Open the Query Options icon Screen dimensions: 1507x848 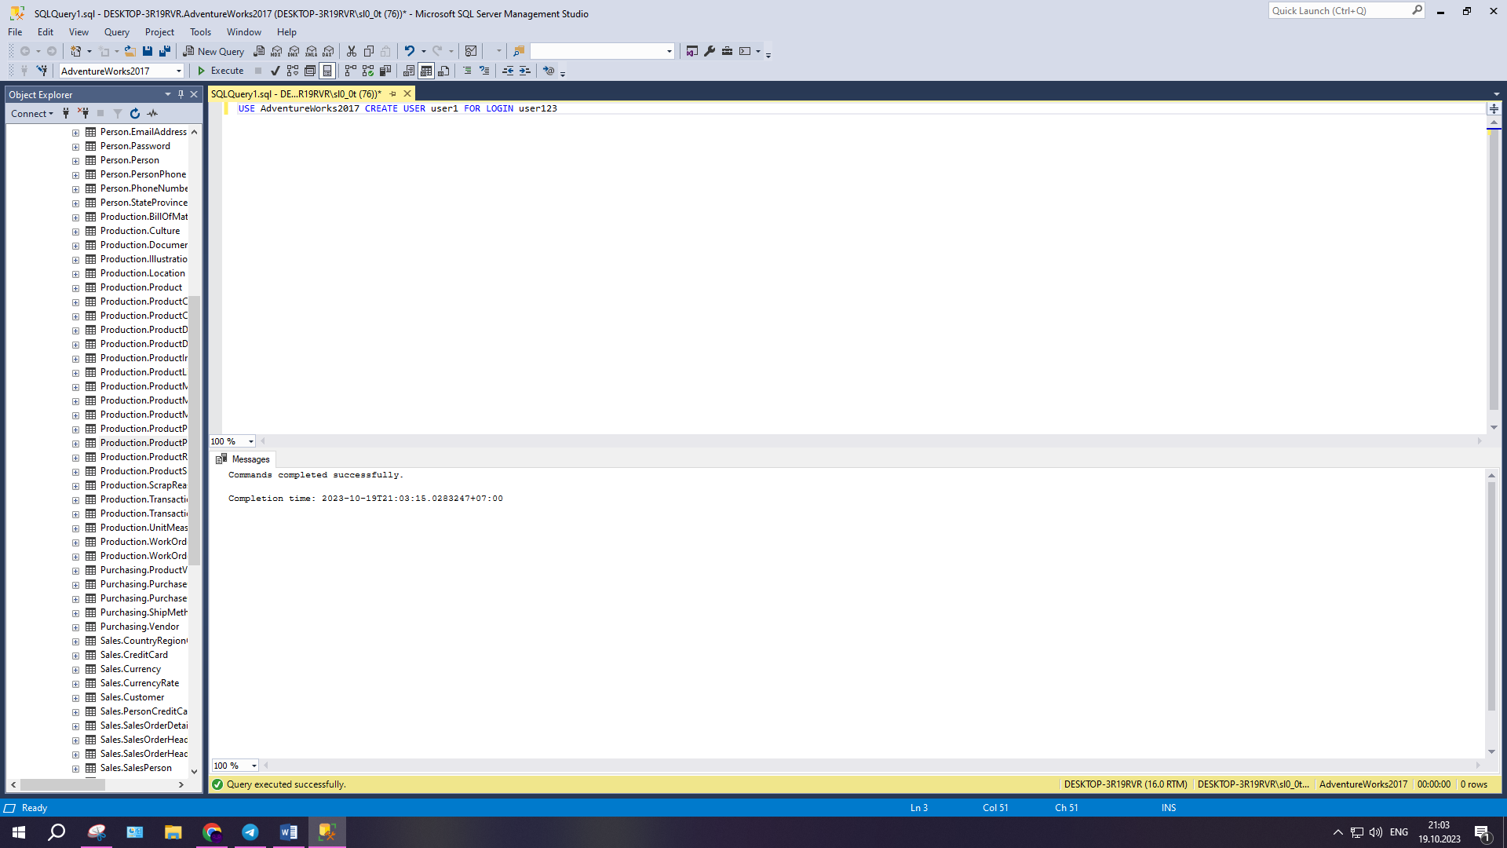(x=310, y=71)
